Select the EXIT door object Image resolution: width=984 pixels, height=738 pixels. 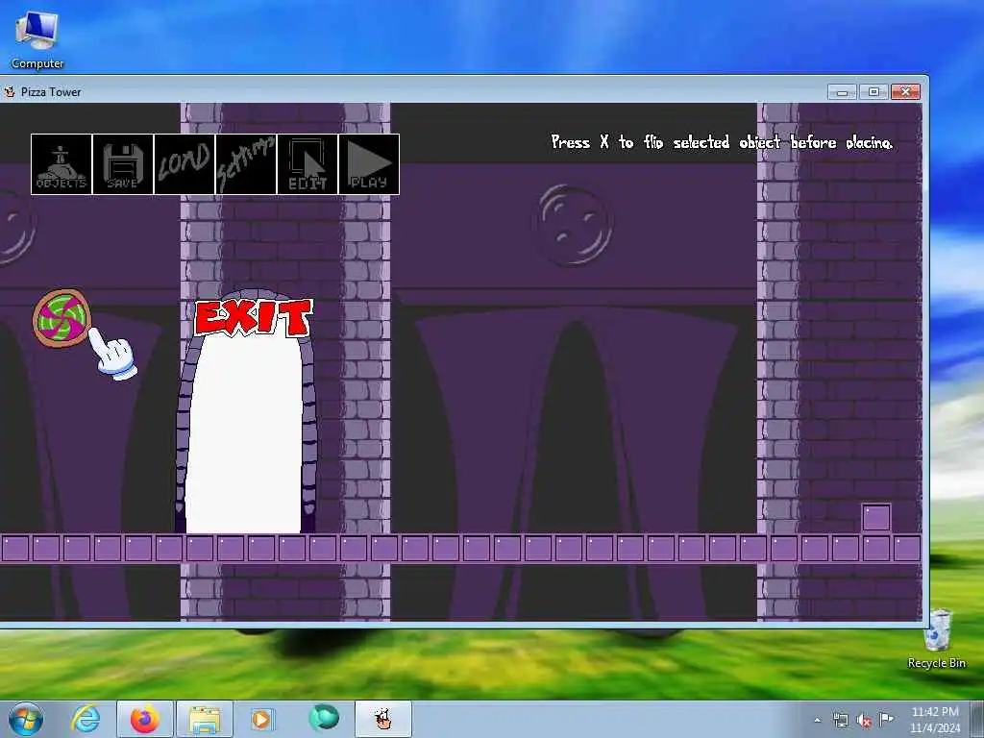pos(246,411)
